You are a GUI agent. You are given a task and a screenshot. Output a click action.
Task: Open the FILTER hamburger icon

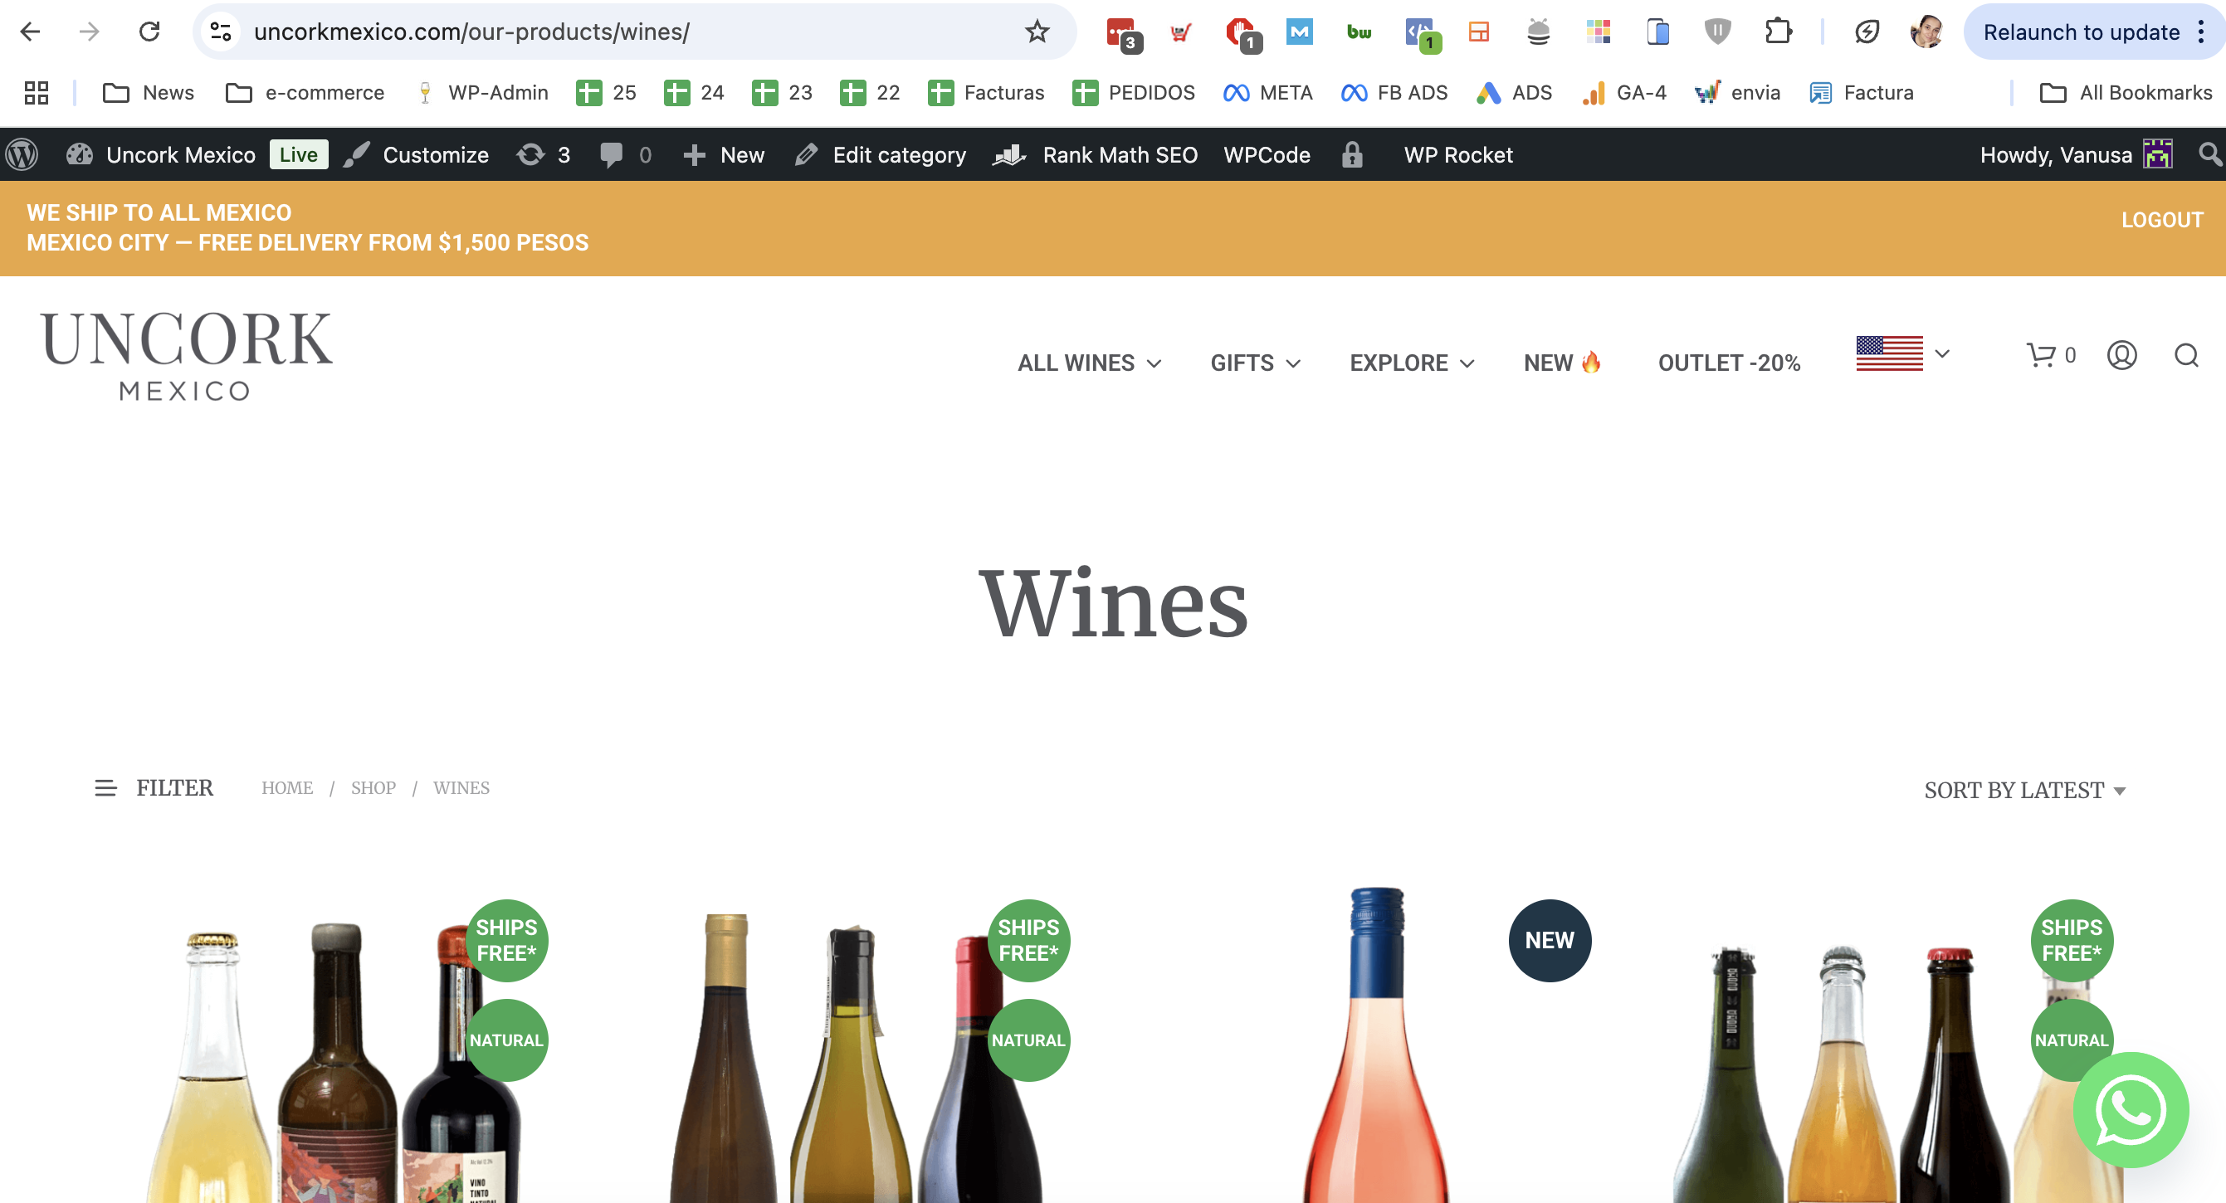[105, 788]
